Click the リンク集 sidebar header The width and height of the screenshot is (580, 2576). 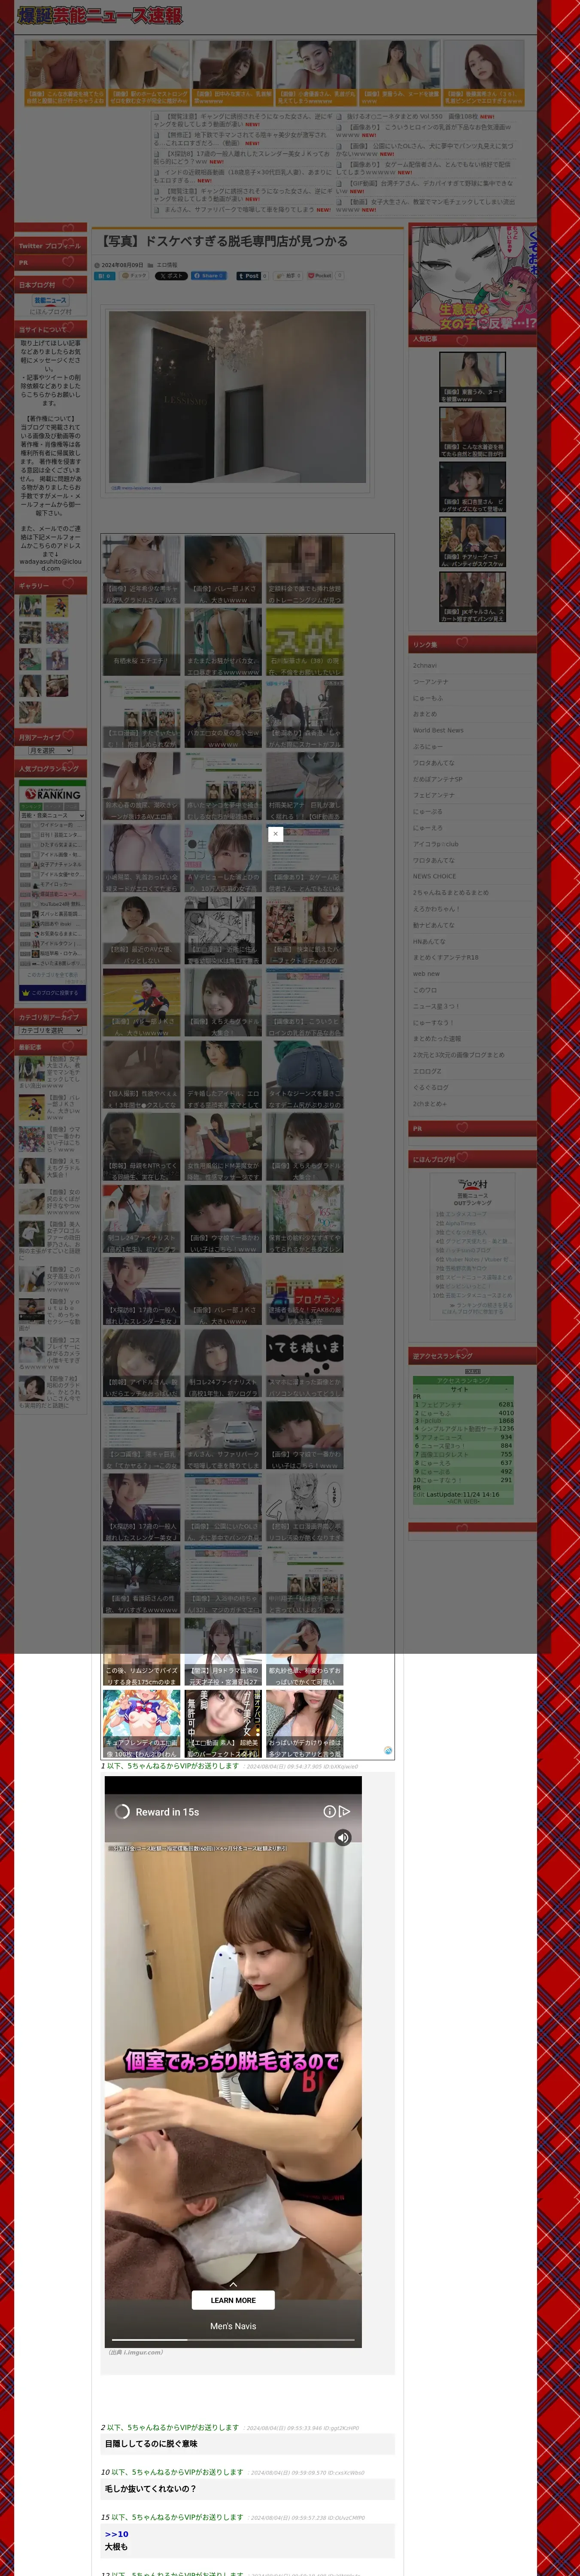[472, 644]
